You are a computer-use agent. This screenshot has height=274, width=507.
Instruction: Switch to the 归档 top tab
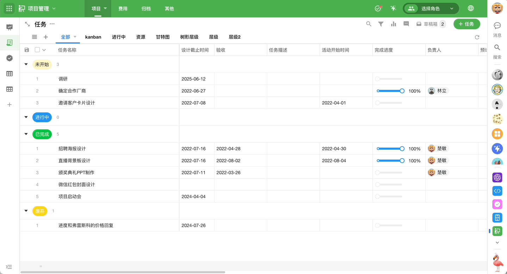coord(146,8)
